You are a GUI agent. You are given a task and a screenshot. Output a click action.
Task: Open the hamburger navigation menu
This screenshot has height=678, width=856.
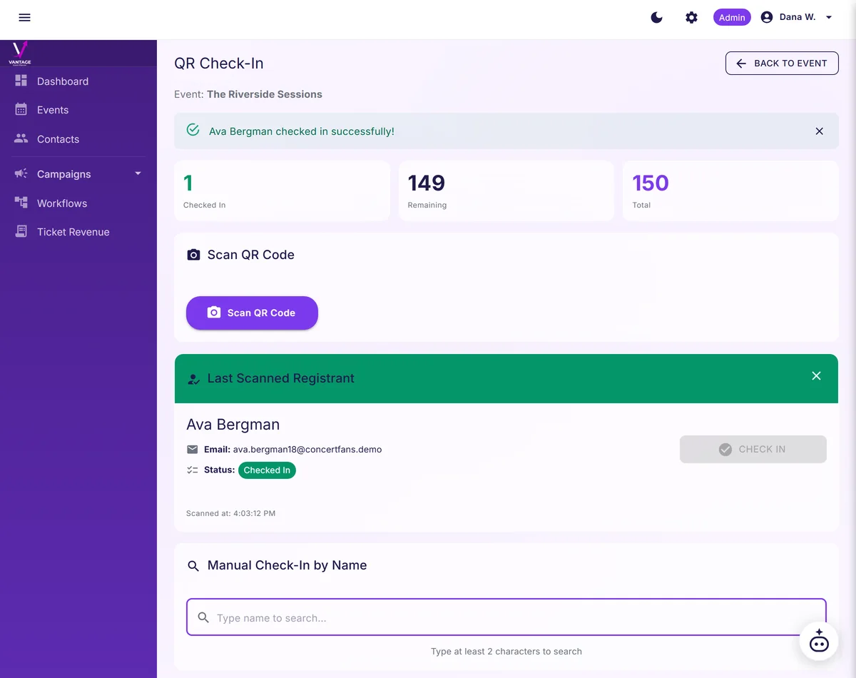coord(24,18)
